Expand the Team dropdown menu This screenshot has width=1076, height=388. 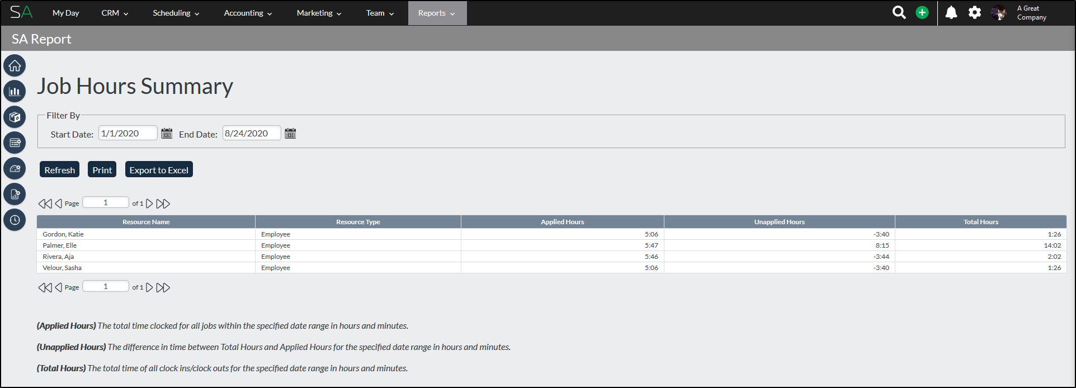coord(380,13)
